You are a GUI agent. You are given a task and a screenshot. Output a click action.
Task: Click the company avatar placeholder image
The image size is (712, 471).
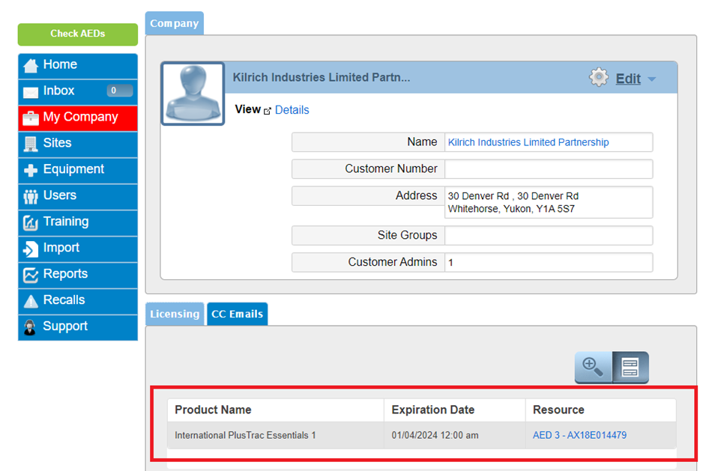click(193, 94)
